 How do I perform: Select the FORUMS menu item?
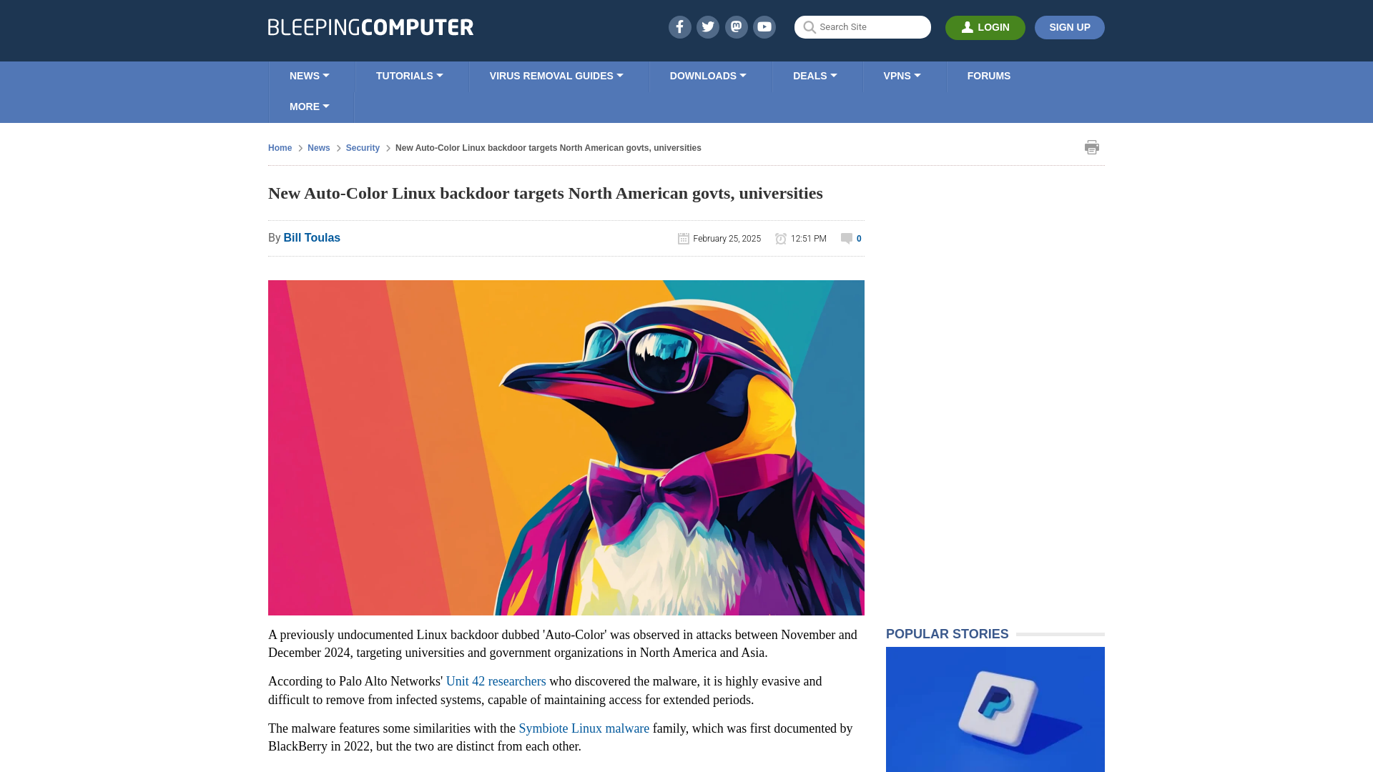coord(988,75)
